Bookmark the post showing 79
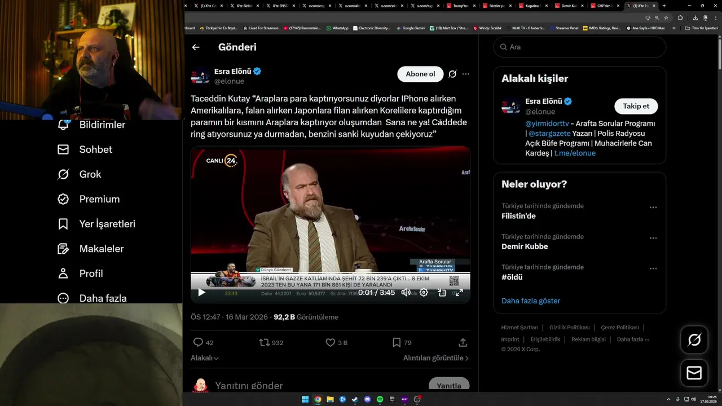This screenshot has height=406, width=722. [397, 342]
